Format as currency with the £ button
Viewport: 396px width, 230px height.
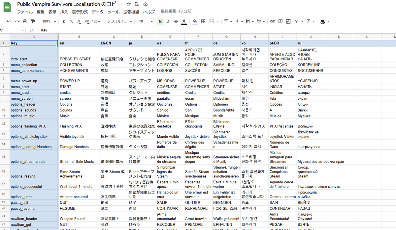tap(64, 21)
